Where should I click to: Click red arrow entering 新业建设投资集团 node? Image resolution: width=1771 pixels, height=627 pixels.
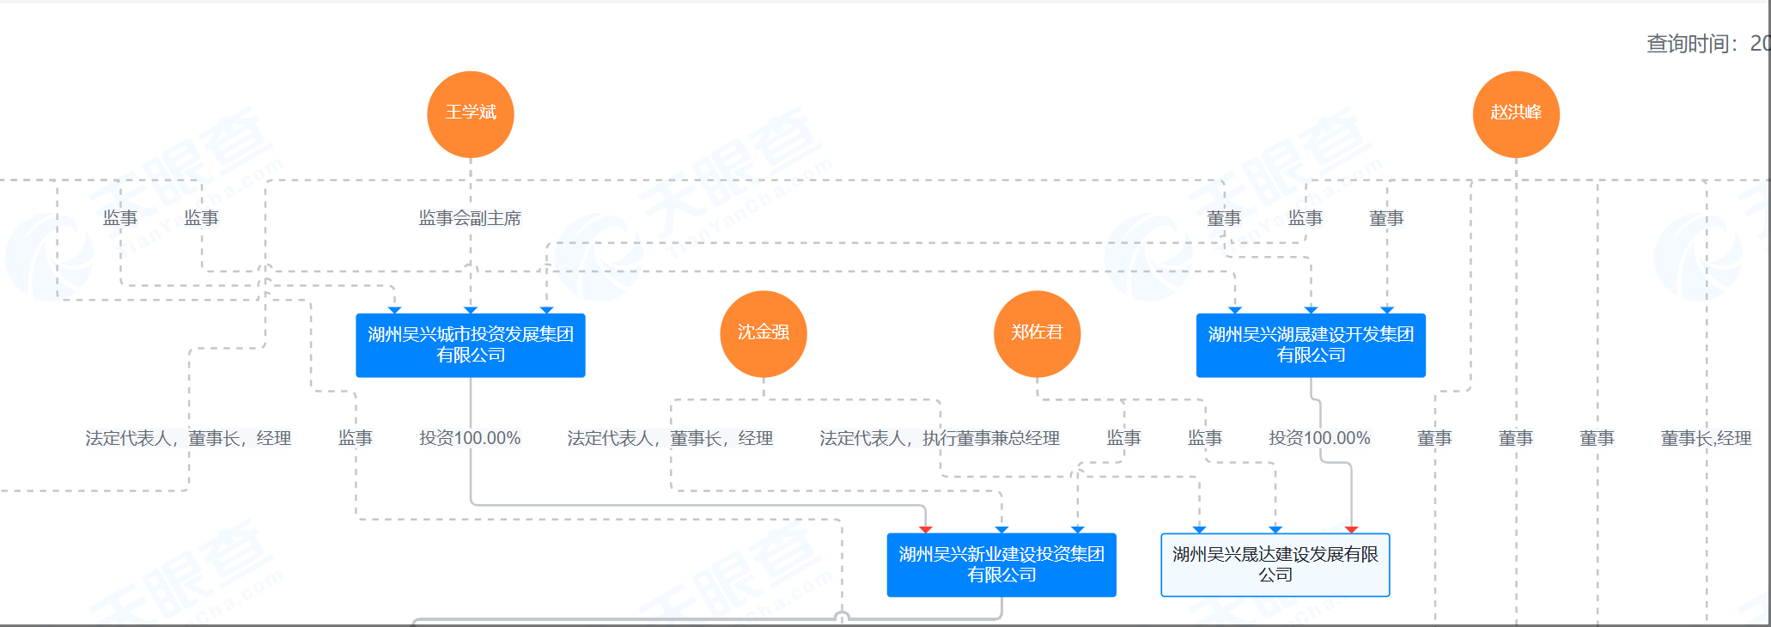click(x=925, y=529)
